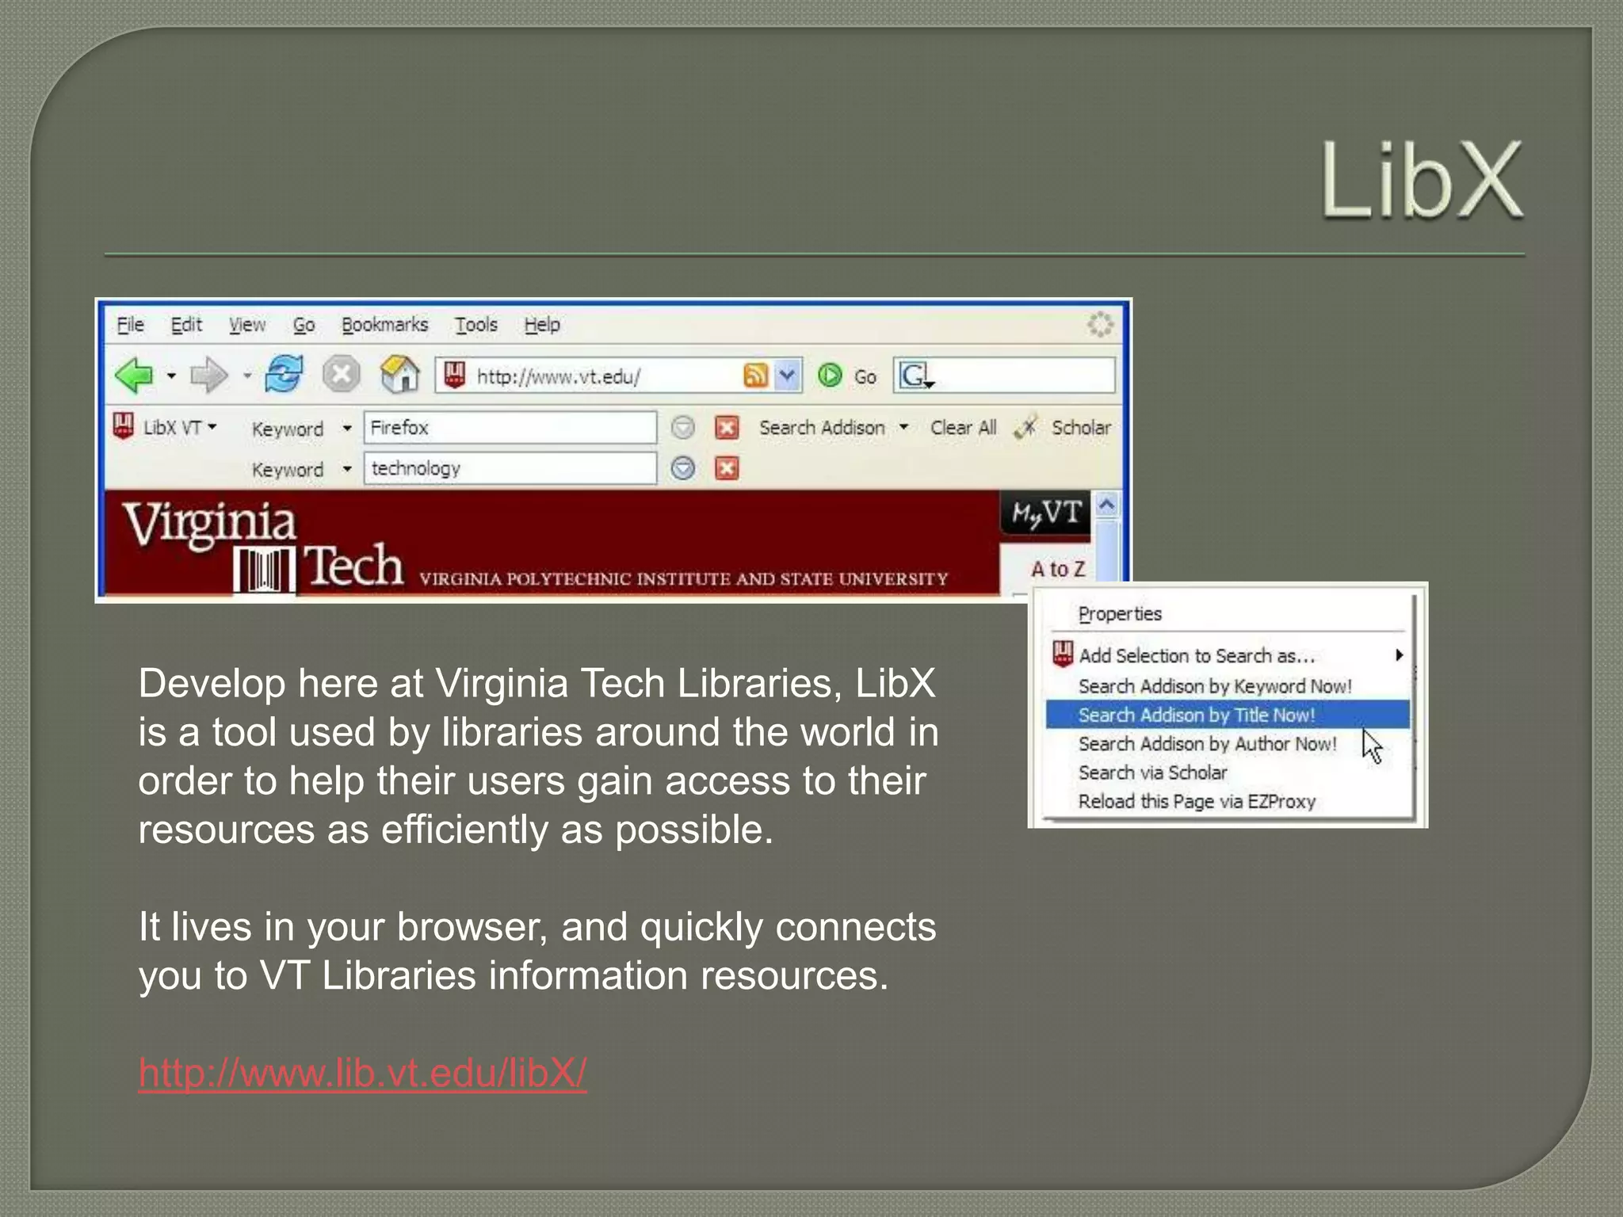1623x1217 pixels.
Task: Open the Forward button history dropdown arrow
Action: pos(247,376)
